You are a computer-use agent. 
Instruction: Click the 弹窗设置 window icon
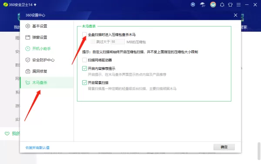coord(28,37)
